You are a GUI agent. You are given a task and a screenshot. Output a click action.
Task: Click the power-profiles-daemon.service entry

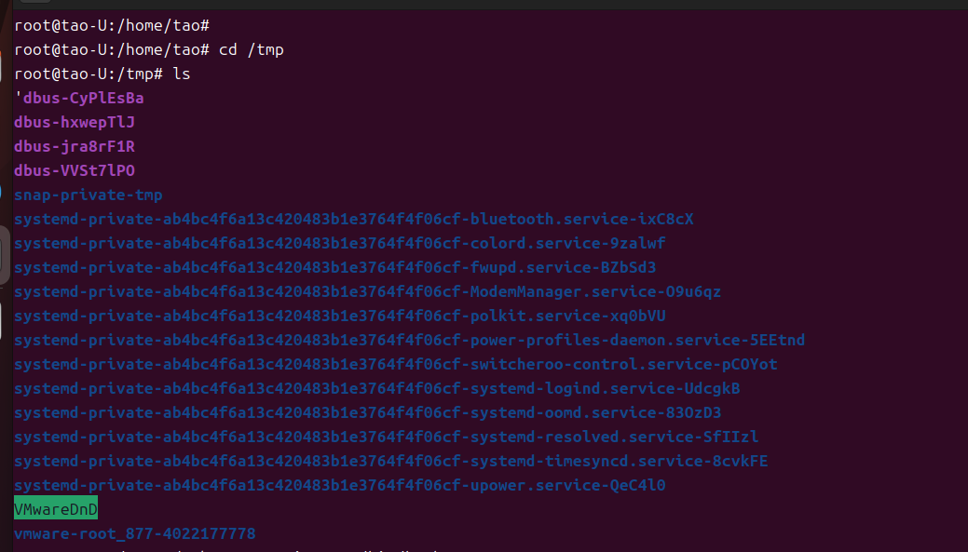[x=409, y=340]
